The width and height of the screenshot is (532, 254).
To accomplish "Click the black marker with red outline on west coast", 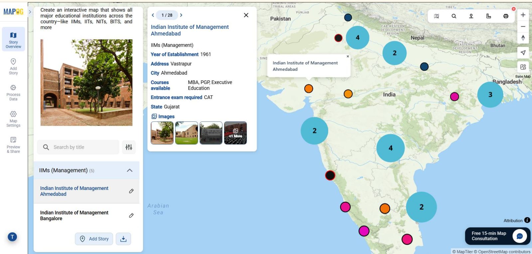I will 330,175.
